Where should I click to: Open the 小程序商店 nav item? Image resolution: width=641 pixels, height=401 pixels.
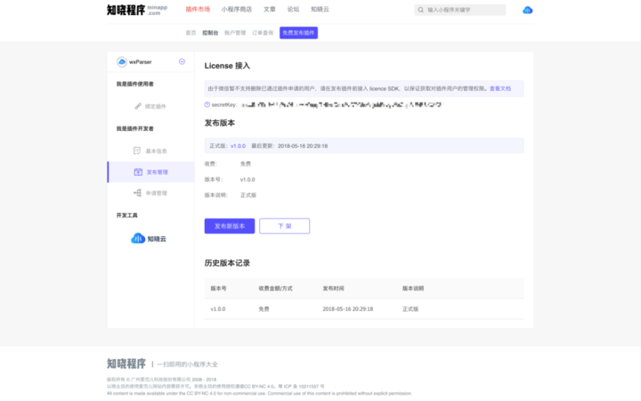[237, 10]
